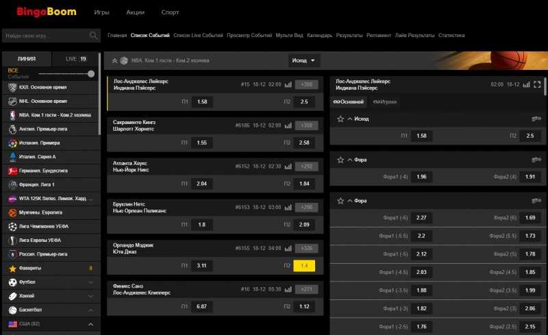Screen dimensions: 548x335
Task: Open Статистика link
Action: point(451,36)
